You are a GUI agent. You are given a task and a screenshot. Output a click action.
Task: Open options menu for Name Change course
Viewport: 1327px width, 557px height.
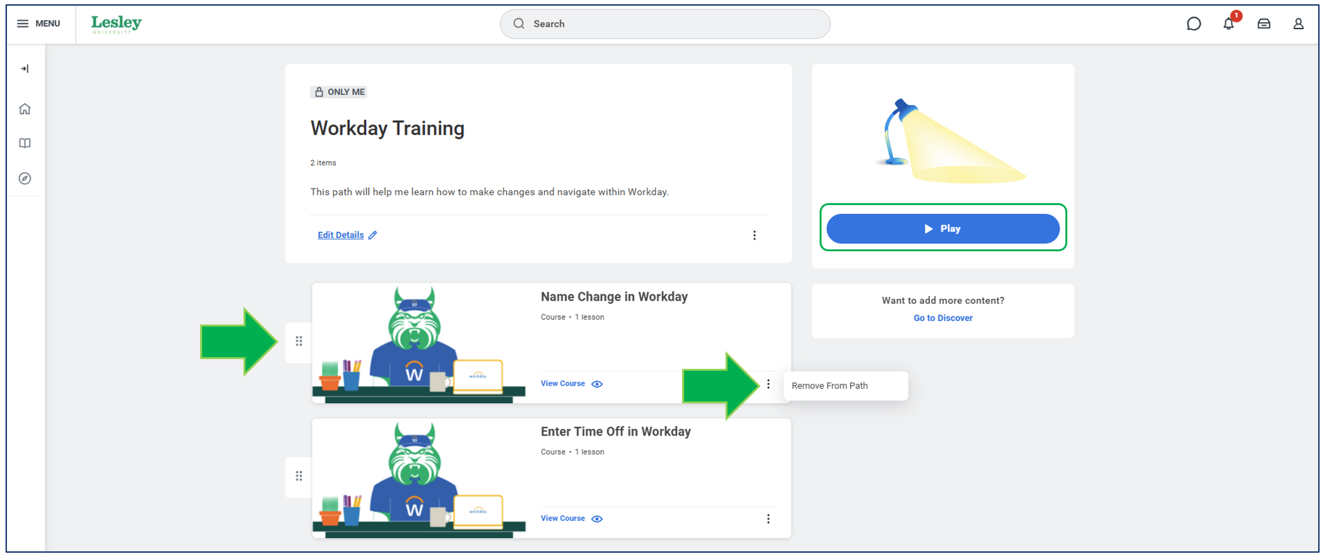768,384
